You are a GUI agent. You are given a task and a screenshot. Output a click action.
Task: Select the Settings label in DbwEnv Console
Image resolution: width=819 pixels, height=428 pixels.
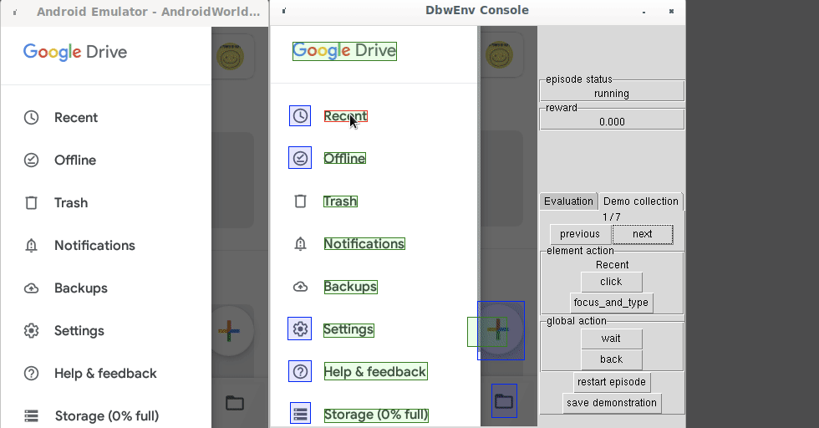pyautogui.click(x=348, y=329)
